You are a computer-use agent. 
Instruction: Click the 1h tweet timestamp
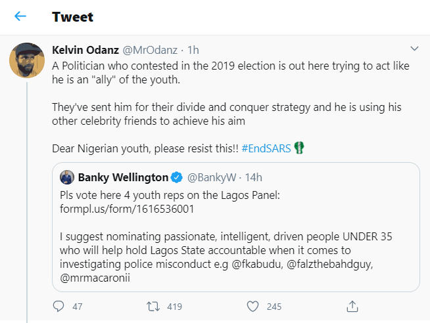pos(193,49)
